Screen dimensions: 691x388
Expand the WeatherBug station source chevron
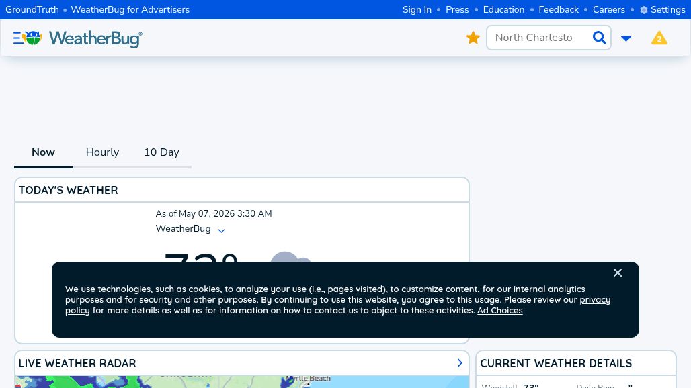(x=221, y=230)
